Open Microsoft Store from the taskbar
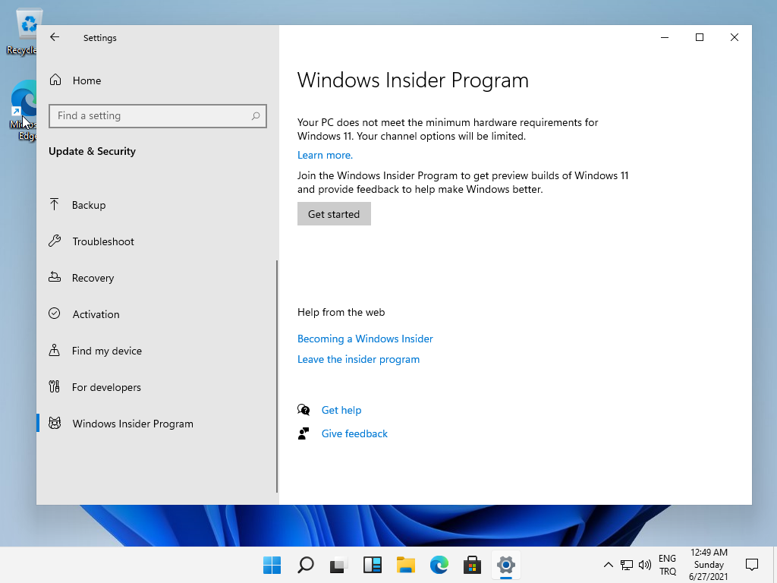The width and height of the screenshot is (777, 583). pyautogui.click(x=472, y=565)
